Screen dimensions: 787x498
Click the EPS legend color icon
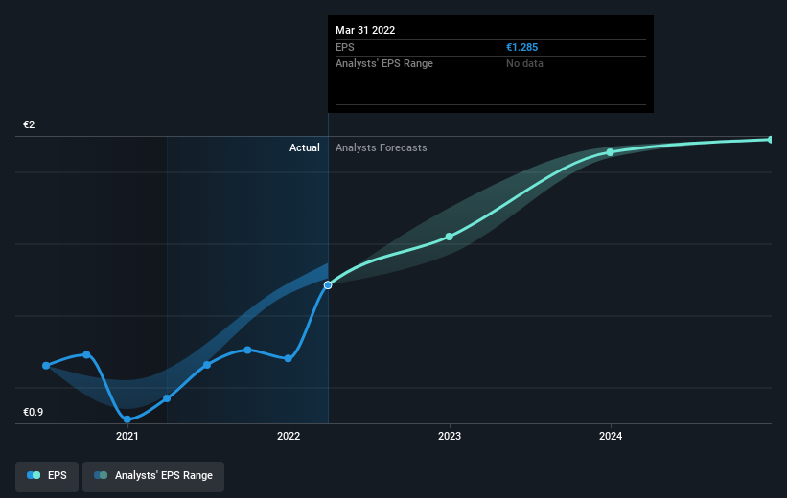point(34,475)
